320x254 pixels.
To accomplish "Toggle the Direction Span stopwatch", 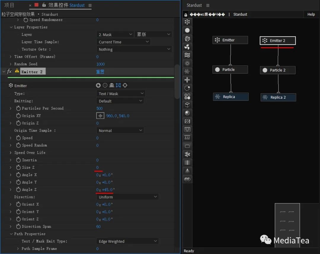I will click(x=18, y=226).
